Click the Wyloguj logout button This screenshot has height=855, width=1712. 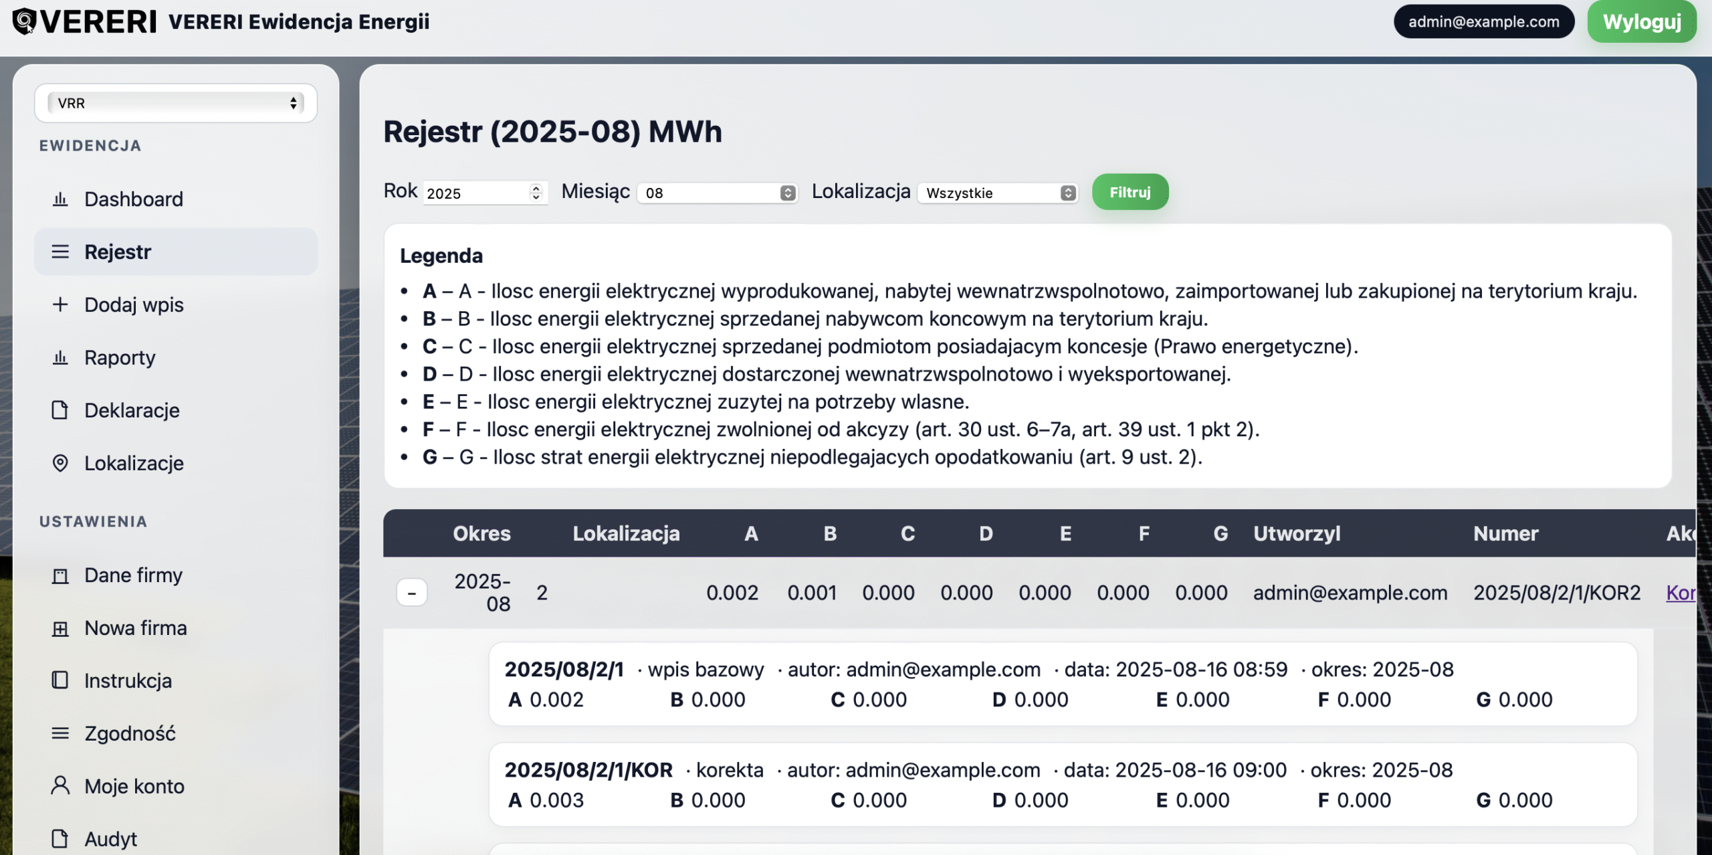[1641, 22]
